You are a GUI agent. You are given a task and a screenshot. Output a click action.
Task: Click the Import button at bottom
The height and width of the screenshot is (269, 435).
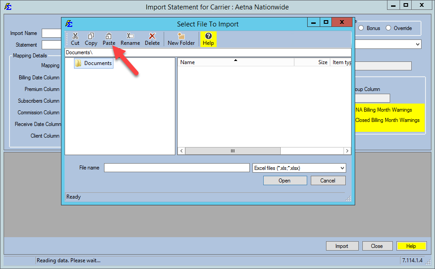click(x=342, y=246)
